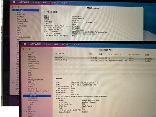Select WWAN in front window sidebar

point(31,114)
